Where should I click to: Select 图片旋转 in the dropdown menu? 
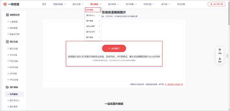pyautogui.click(x=93, y=37)
